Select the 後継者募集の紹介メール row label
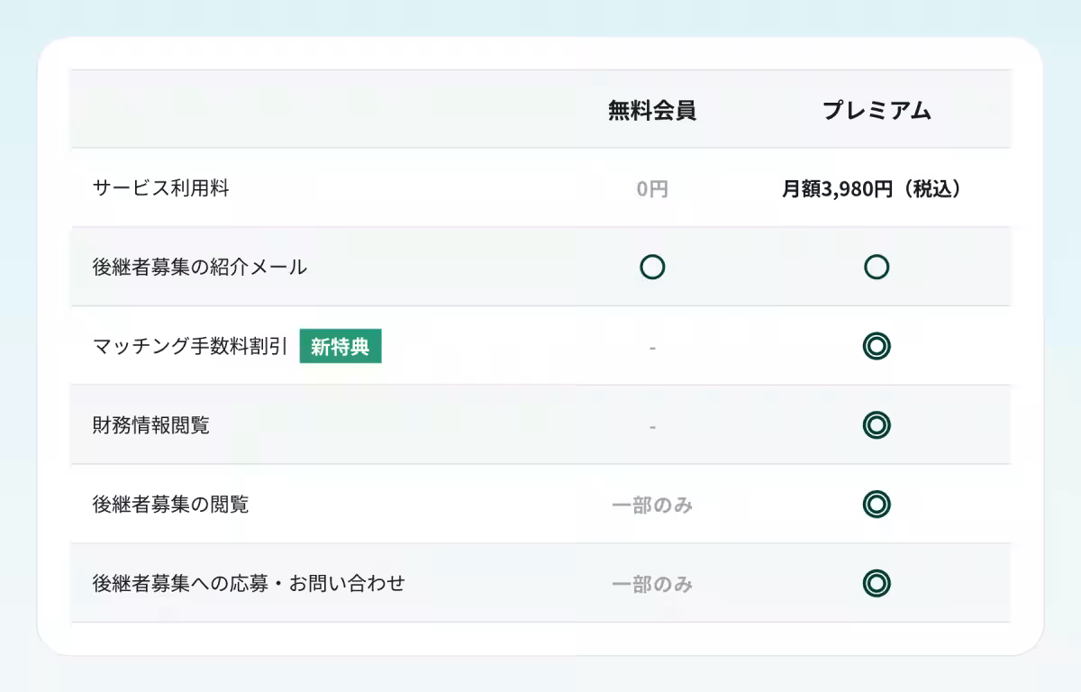The image size is (1081, 692). coord(199,267)
